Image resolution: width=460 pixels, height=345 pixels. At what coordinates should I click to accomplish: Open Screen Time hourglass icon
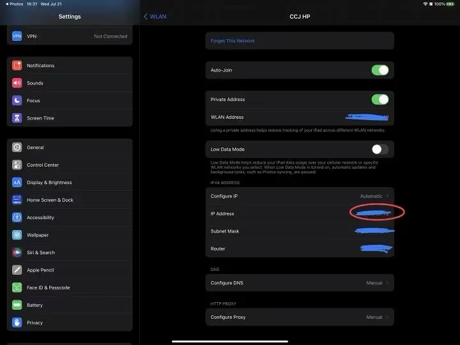coord(17,118)
